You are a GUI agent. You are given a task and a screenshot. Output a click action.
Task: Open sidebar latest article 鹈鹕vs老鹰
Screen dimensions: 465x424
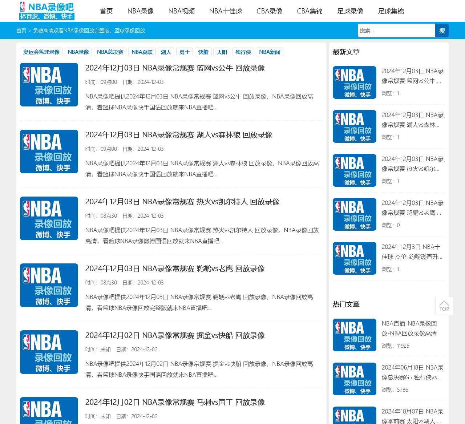[x=412, y=208]
